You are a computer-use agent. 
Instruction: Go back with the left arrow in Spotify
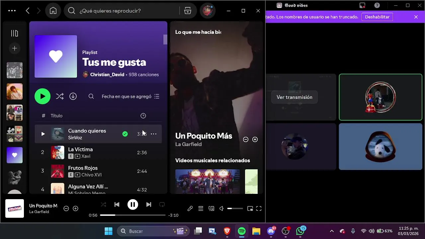point(28,11)
